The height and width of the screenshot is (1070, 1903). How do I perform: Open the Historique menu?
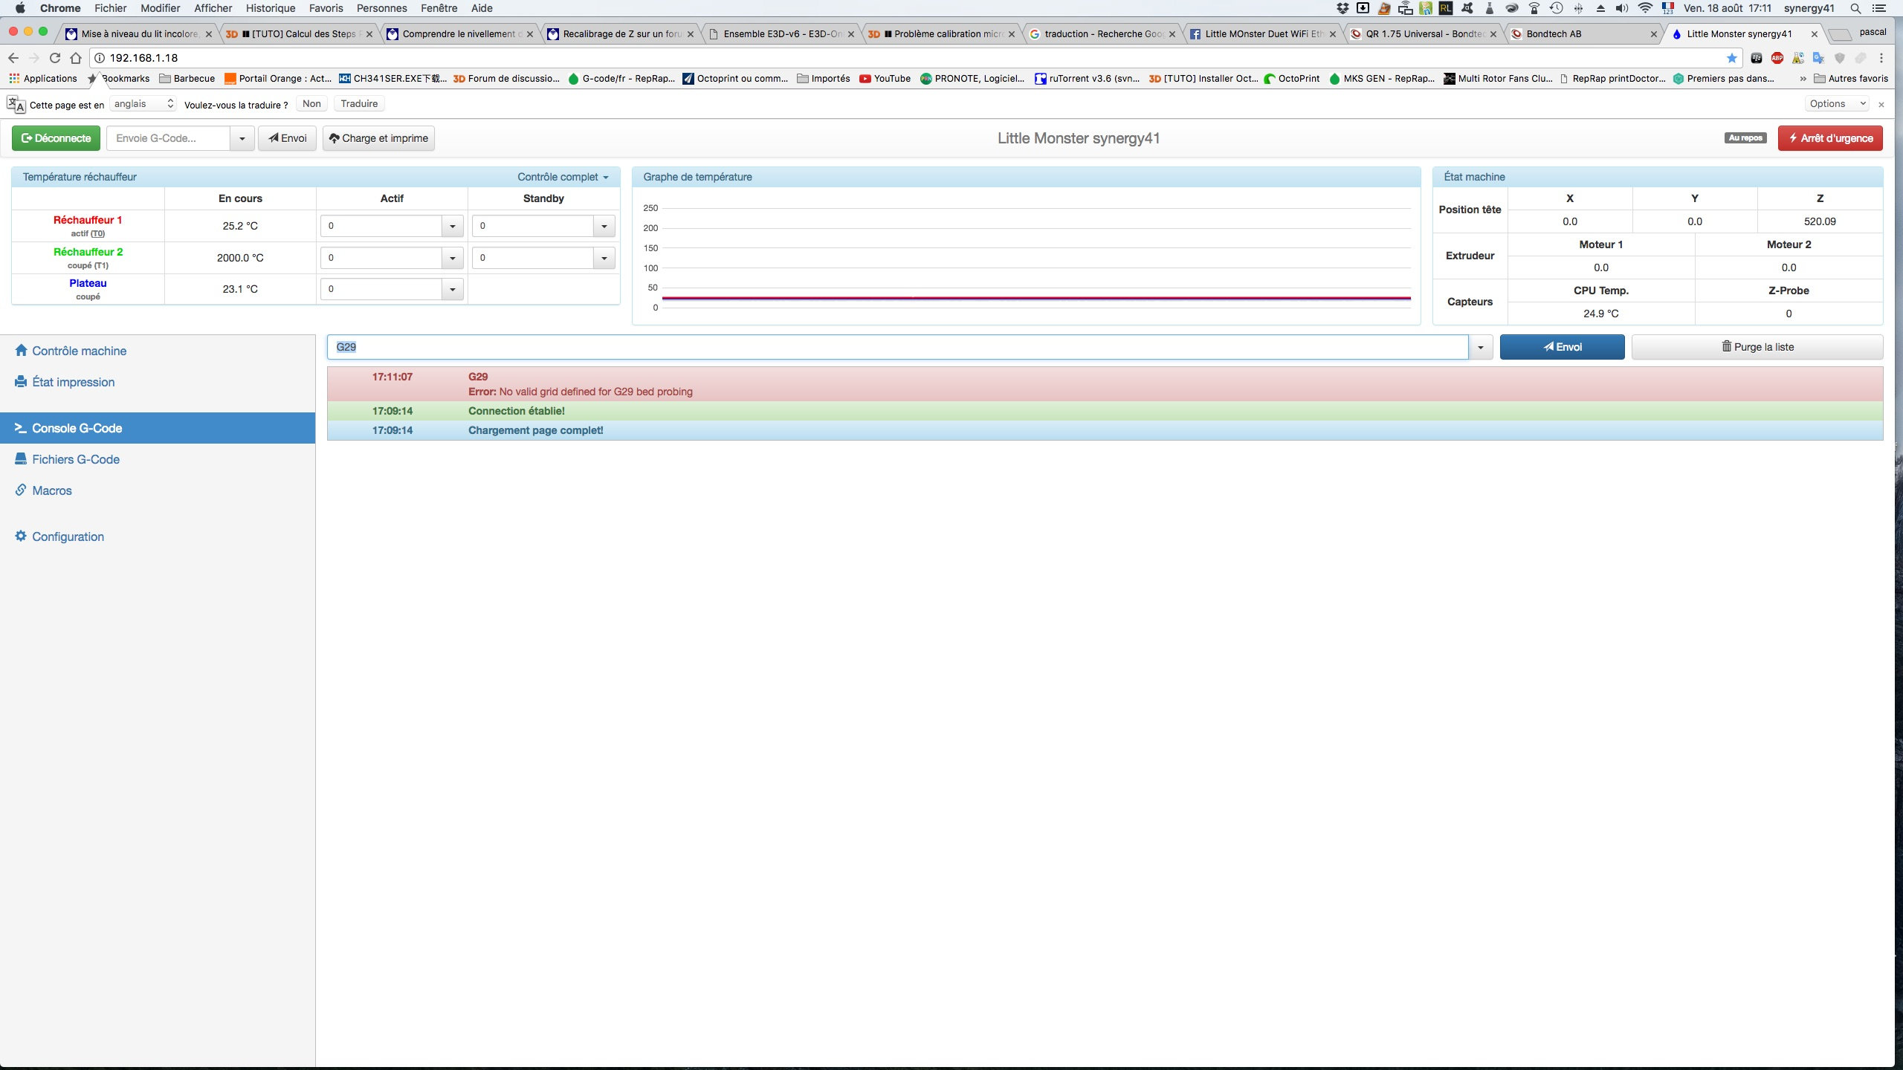[x=271, y=8]
